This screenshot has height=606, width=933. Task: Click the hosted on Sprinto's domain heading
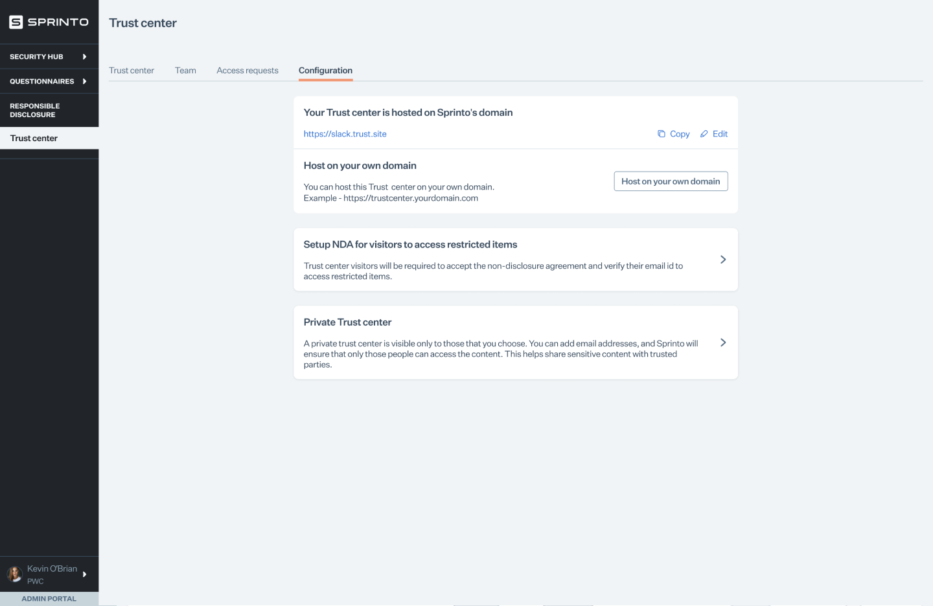tap(408, 113)
